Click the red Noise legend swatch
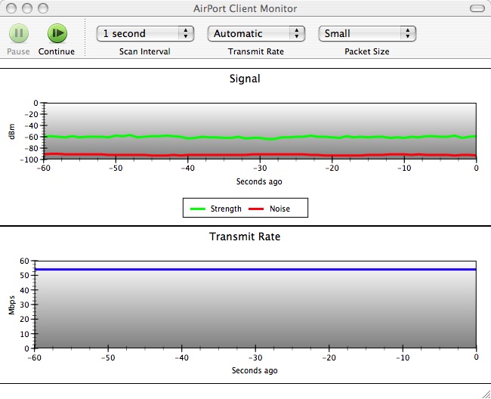This screenshot has height=399, width=491. point(256,209)
